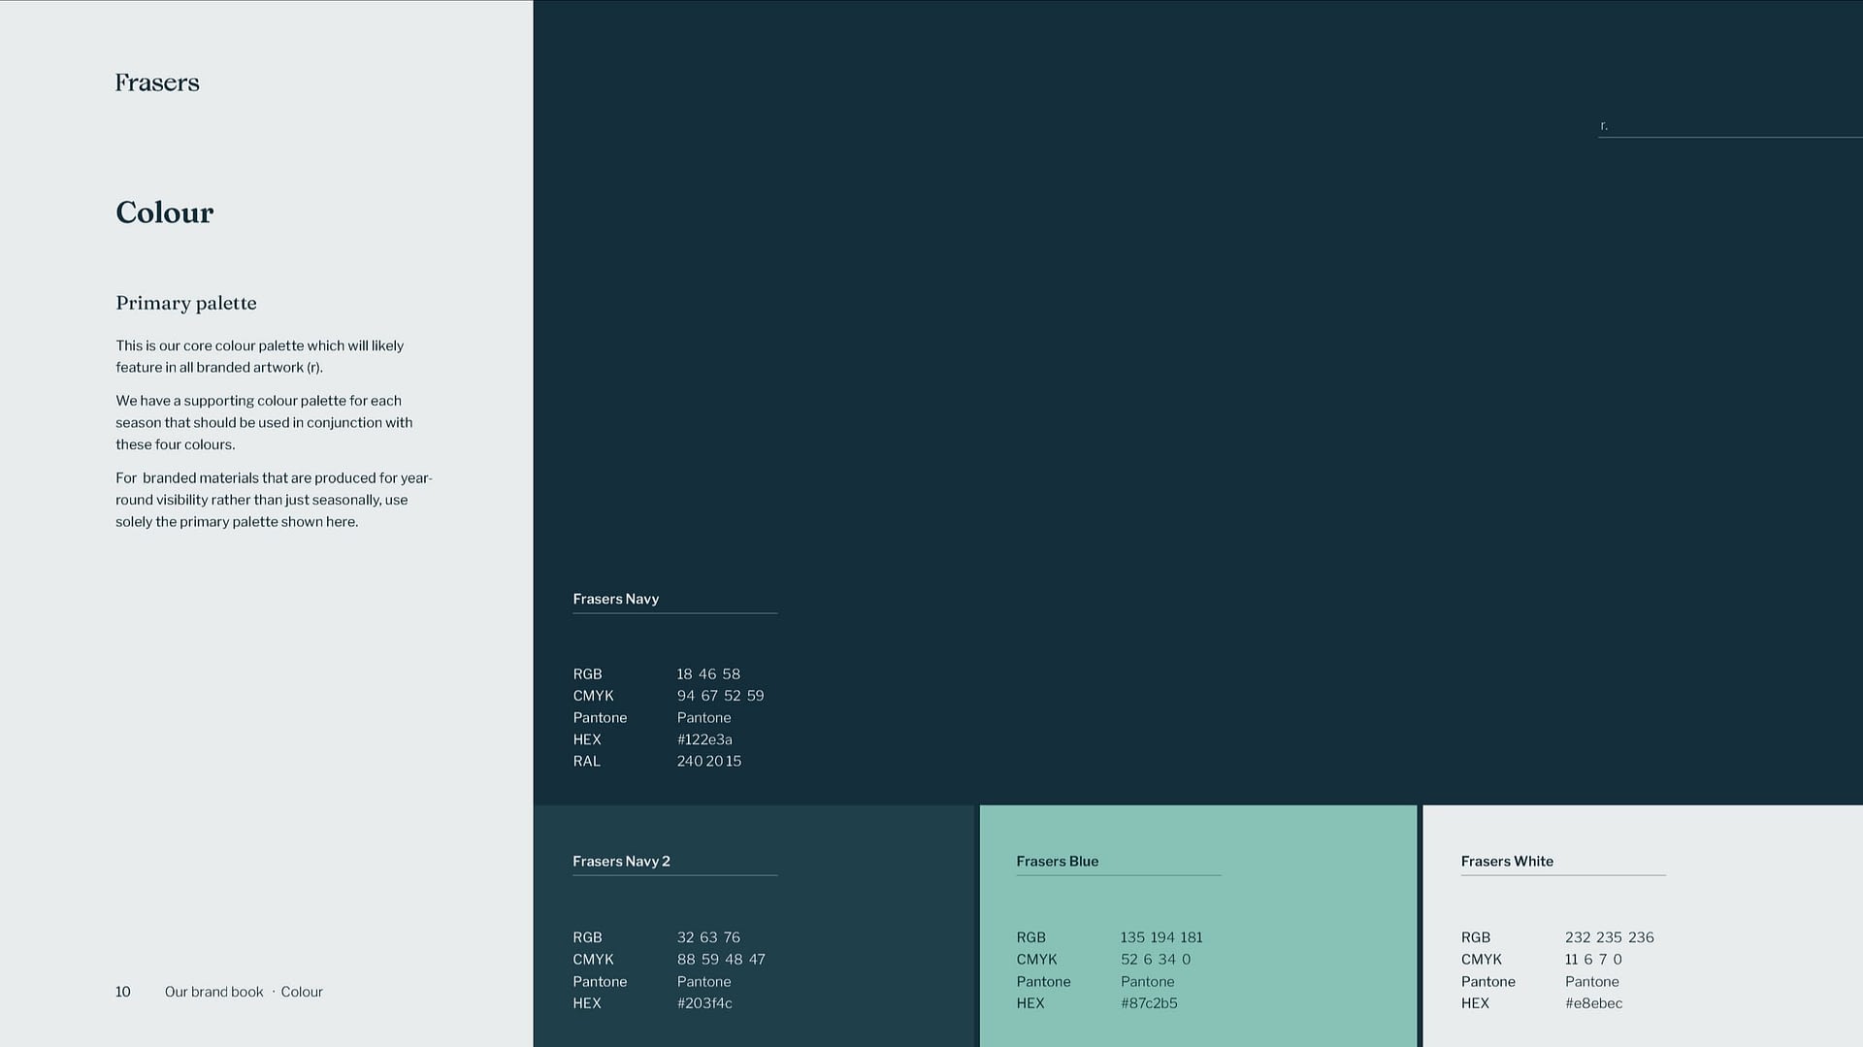
Task: Click the Frasers Blue swatch label
Action: pyautogui.click(x=1058, y=861)
